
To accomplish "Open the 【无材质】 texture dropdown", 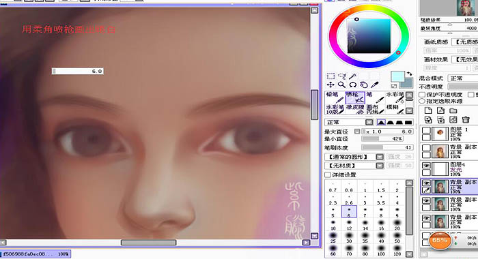I will point(380,166).
